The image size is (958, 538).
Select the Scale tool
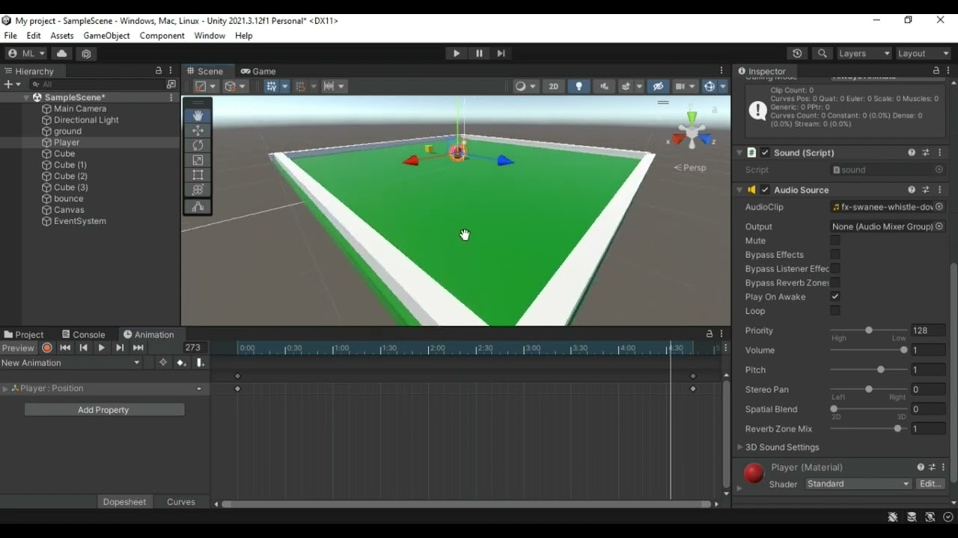tap(198, 160)
